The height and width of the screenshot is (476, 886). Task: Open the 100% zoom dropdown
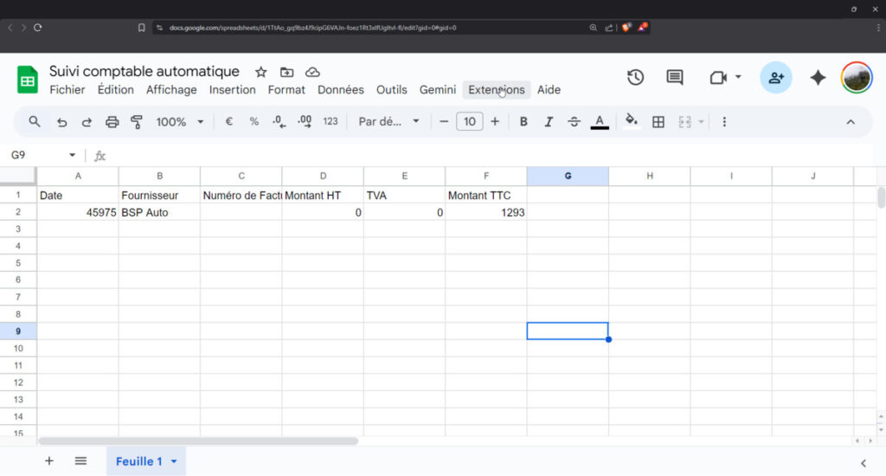(x=180, y=122)
